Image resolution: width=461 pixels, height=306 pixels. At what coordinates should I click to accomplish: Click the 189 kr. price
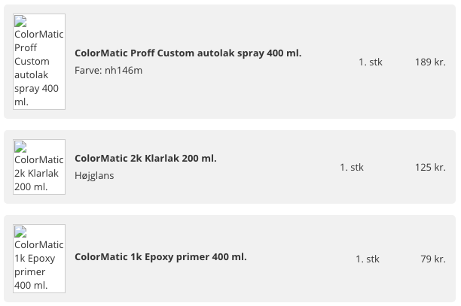tap(430, 62)
